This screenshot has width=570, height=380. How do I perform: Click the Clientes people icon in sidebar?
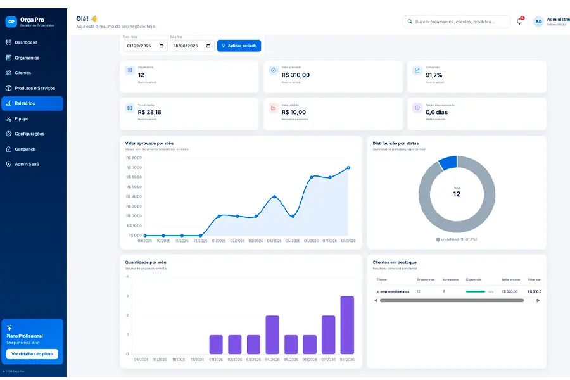(x=9, y=73)
